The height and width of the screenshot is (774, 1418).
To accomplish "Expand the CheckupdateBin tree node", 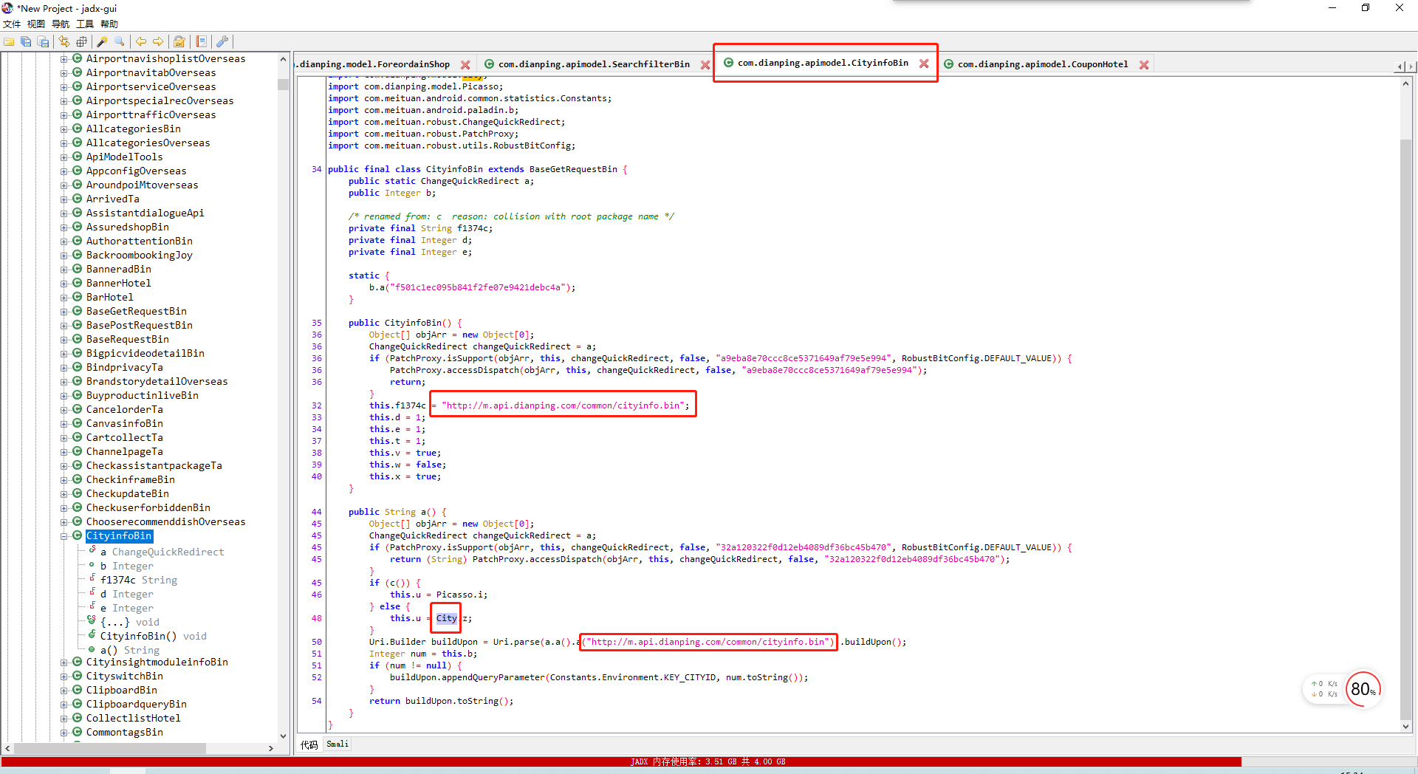I will click(x=64, y=494).
